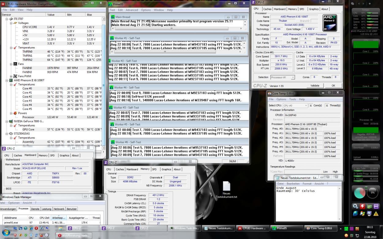Open the Bearbeiten menu in Notepad

(293, 184)
